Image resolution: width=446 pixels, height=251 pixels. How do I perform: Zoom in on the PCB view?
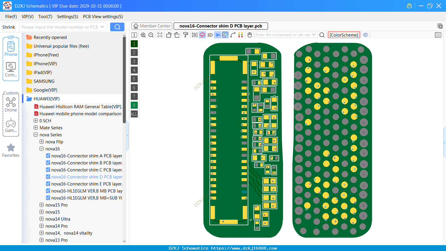[x=143, y=35]
